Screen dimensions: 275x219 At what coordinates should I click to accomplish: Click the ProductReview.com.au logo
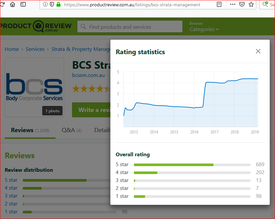tap(36, 26)
